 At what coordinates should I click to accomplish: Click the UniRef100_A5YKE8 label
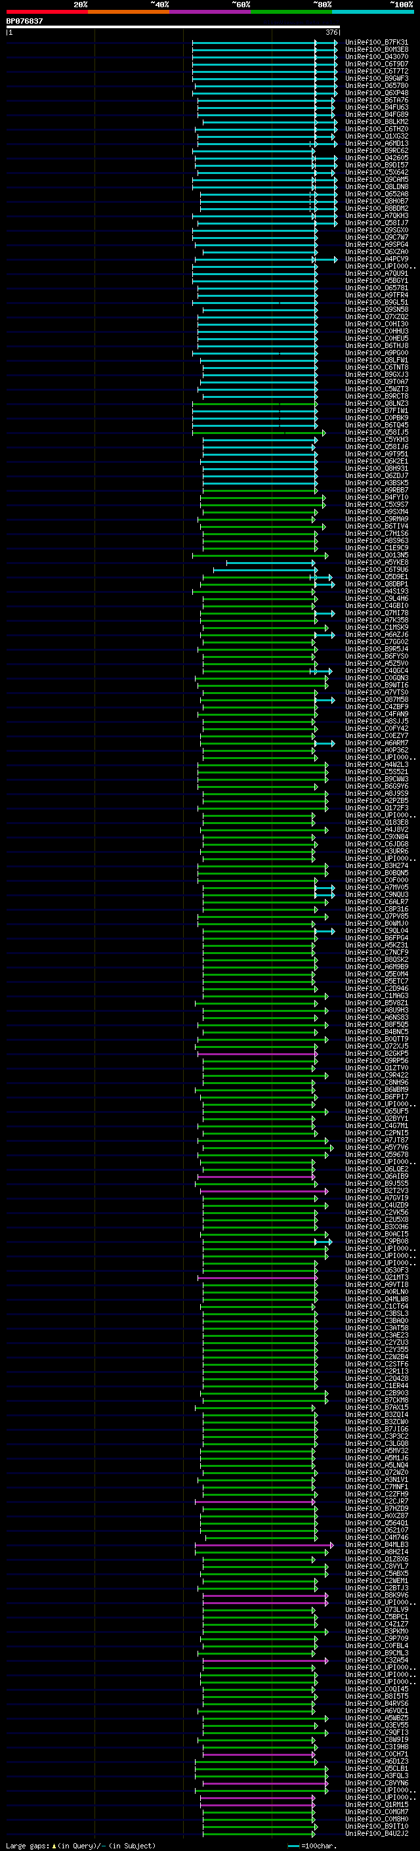[376, 563]
